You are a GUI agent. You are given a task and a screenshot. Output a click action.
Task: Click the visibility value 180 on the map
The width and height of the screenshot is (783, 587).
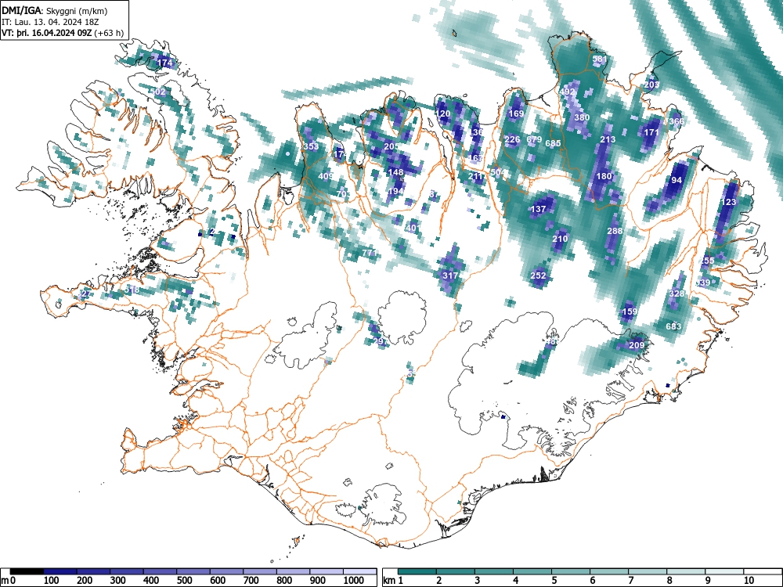(604, 176)
